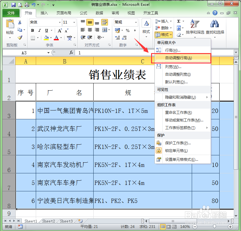Open the font size 11 dropdown
This screenshot has width=241, height=231.
pos(74,22)
